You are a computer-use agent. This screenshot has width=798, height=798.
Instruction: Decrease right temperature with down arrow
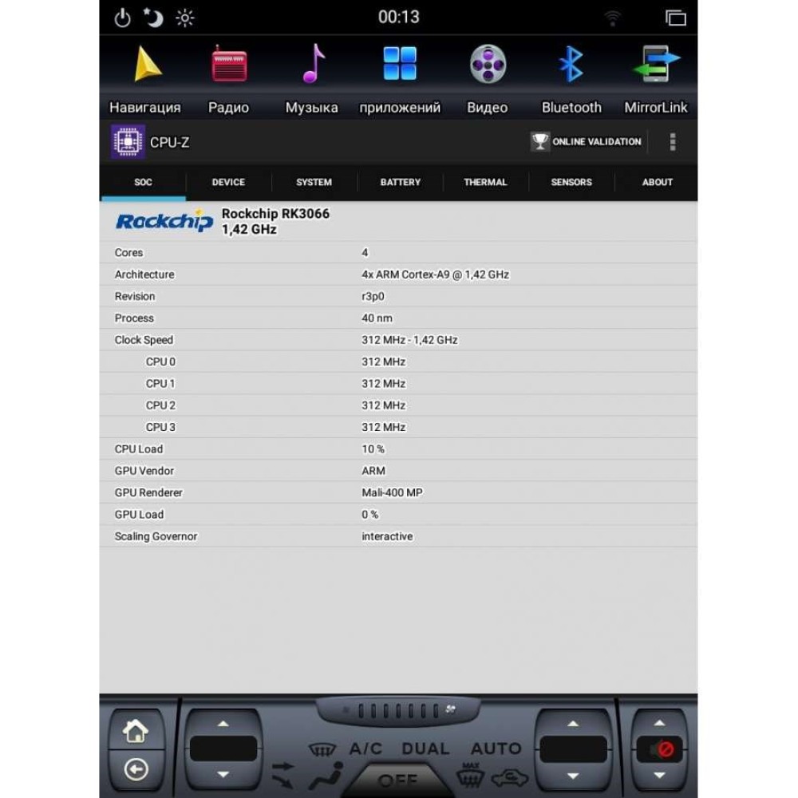click(573, 776)
